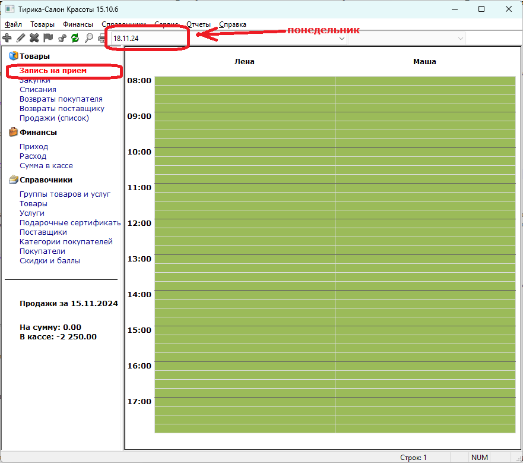The height and width of the screenshot is (463, 523).
Task: Click the magnifying glass search icon
Action: click(x=88, y=38)
